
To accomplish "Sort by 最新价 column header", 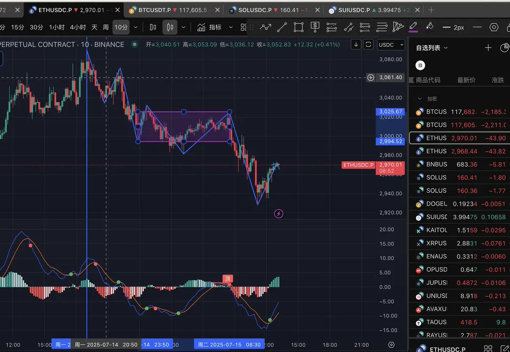I will click(466, 80).
